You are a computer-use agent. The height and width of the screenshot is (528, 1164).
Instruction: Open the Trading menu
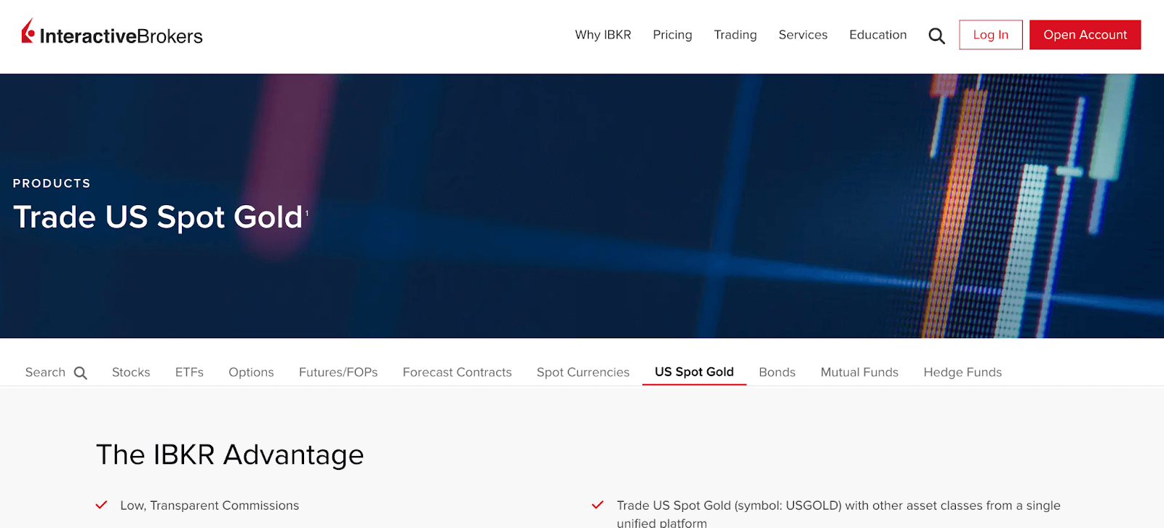(x=736, y=35)
